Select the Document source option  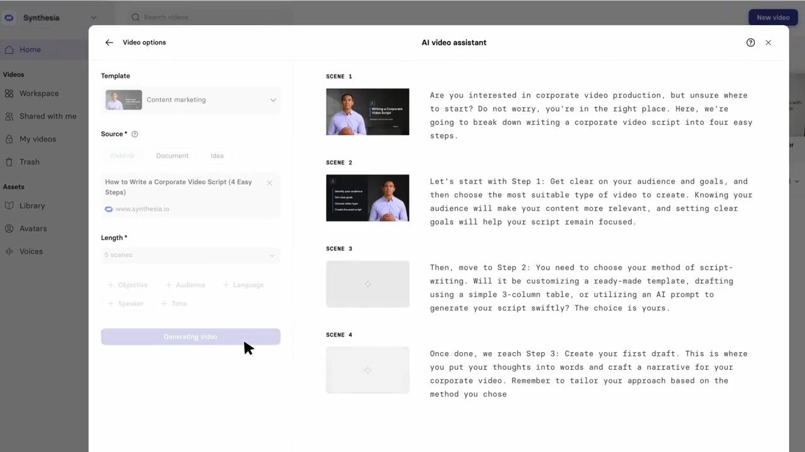coord(172,156)
